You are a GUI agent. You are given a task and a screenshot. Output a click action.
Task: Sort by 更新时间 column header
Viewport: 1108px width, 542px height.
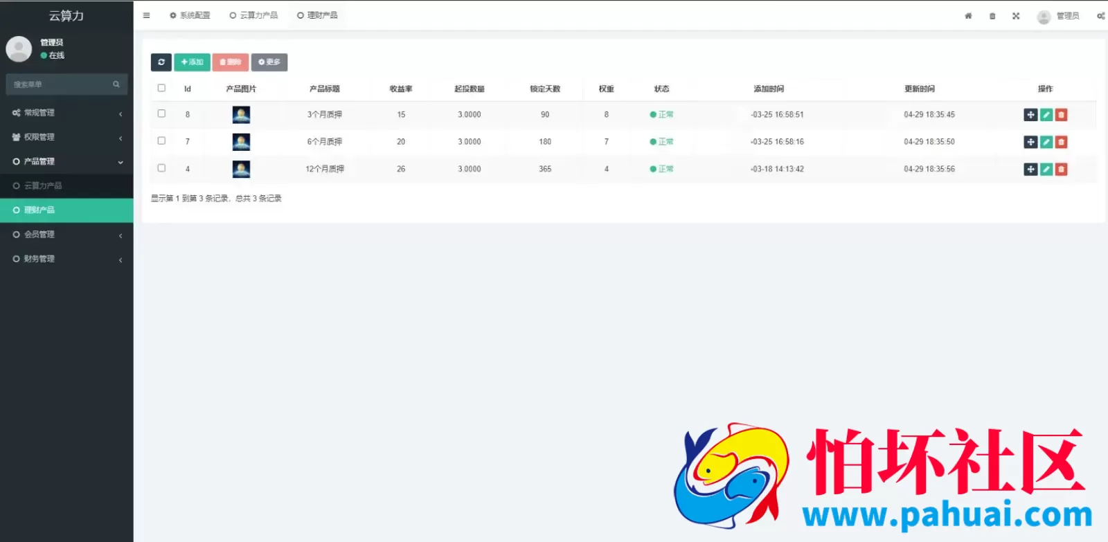pyautogui.click(x=920, y=89)
